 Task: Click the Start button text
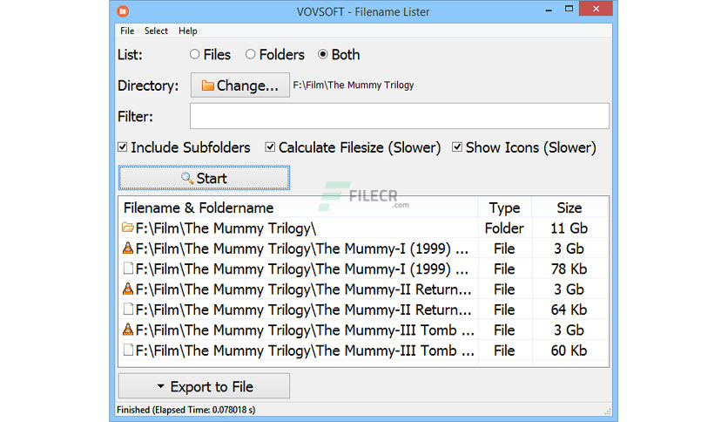pyautogui.click(x=212, y=178)
